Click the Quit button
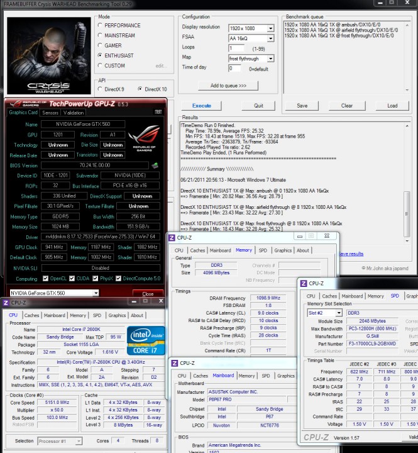 [258, 106]
